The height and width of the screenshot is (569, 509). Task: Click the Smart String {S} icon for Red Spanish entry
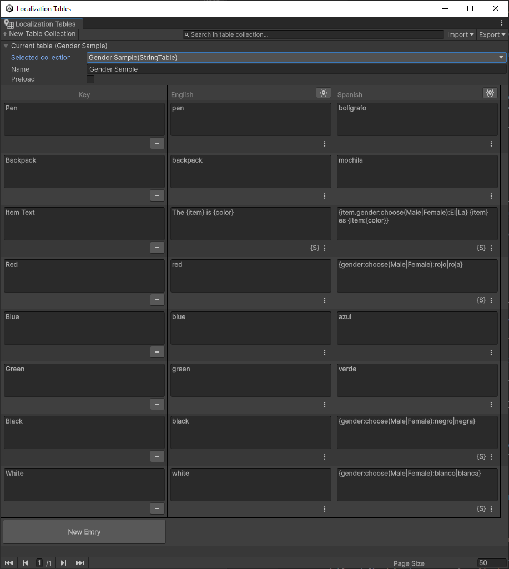pos(481,300)
